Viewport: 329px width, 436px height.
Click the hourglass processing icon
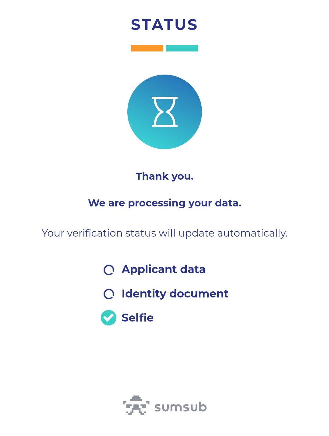(164, 112)
